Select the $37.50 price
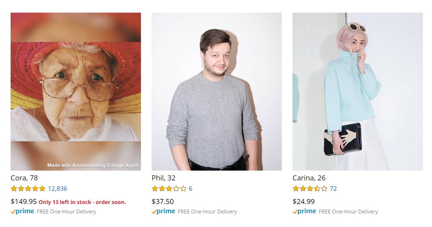 coord(163,202)
